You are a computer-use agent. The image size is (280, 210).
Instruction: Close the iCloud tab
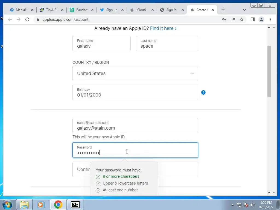click(153, 10)
